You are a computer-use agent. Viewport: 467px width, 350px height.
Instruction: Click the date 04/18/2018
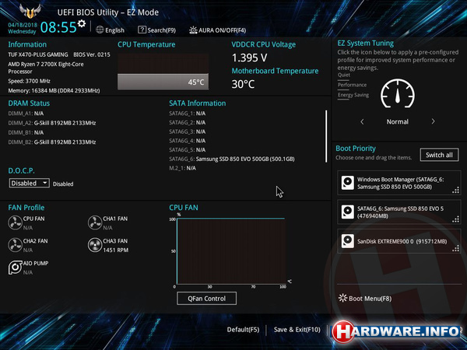tap(23, 25)
